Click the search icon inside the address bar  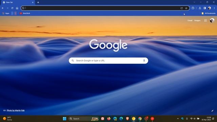tap(23, 8)
